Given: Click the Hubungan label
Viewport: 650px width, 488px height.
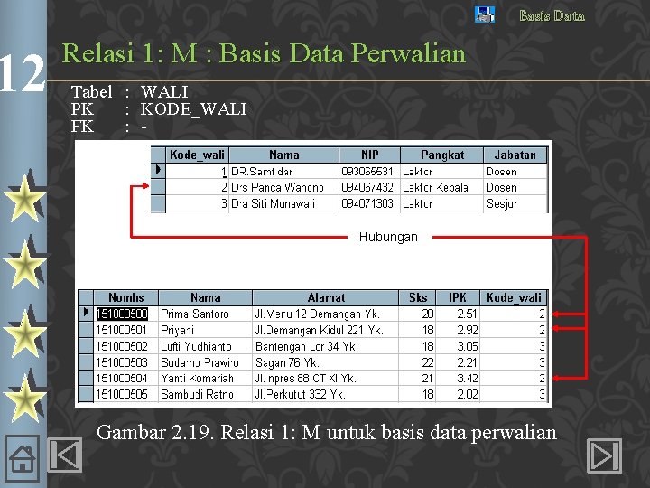Looking at the screenshot, I should [x=388, y=237].
